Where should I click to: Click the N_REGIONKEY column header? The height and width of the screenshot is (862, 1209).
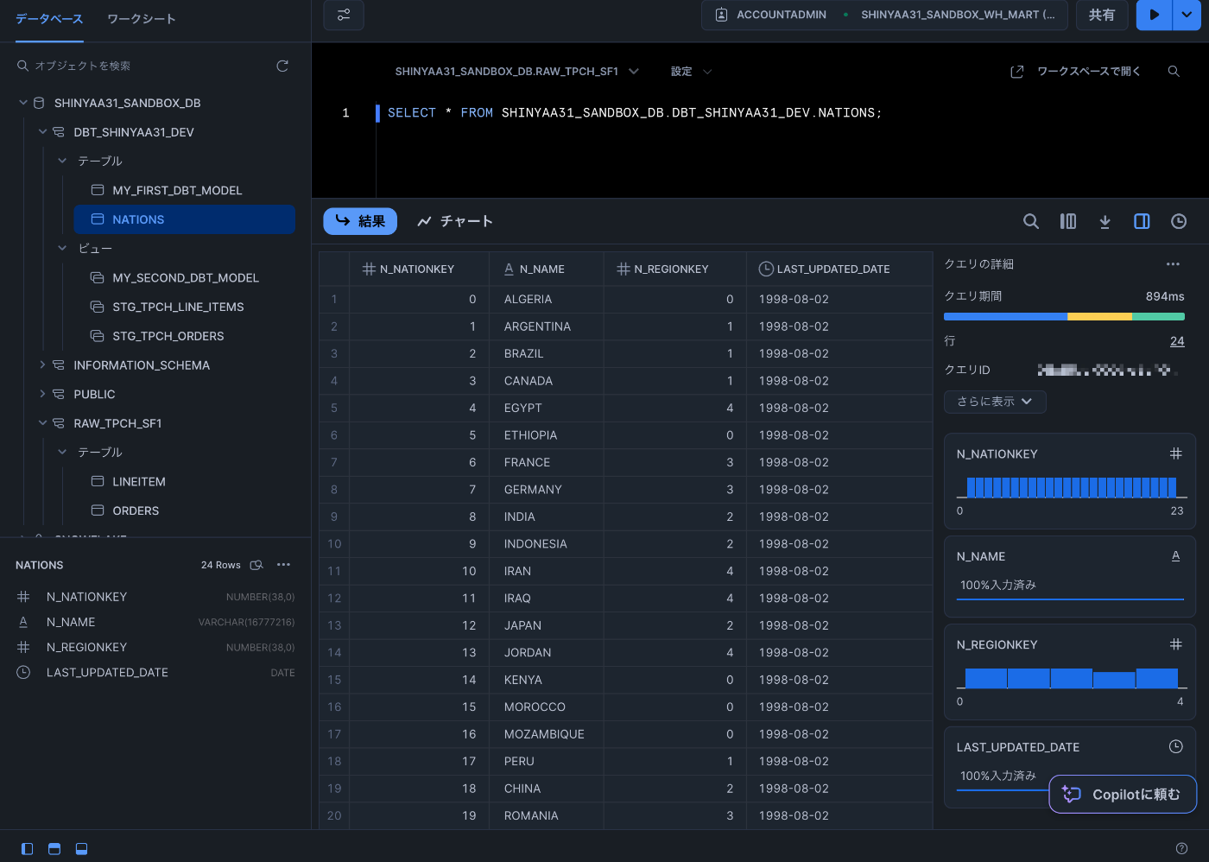674,269
